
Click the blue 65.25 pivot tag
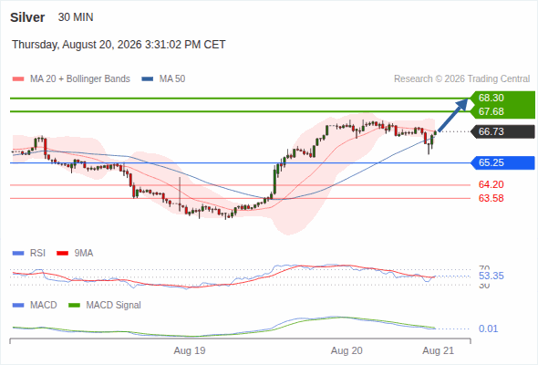point(502,162)
